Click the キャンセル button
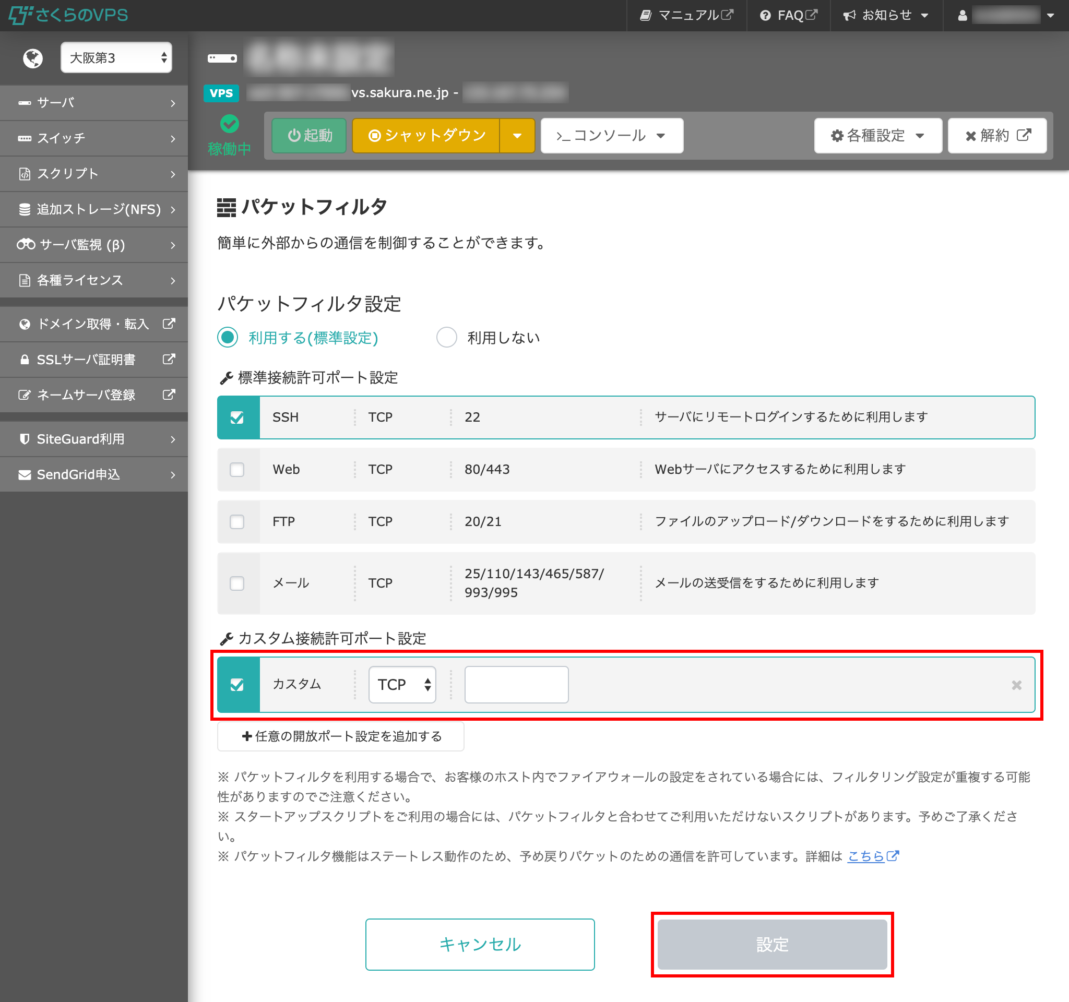This screenshot has height=1002, width=1069. pyautogui.click(x=480, y=944)
